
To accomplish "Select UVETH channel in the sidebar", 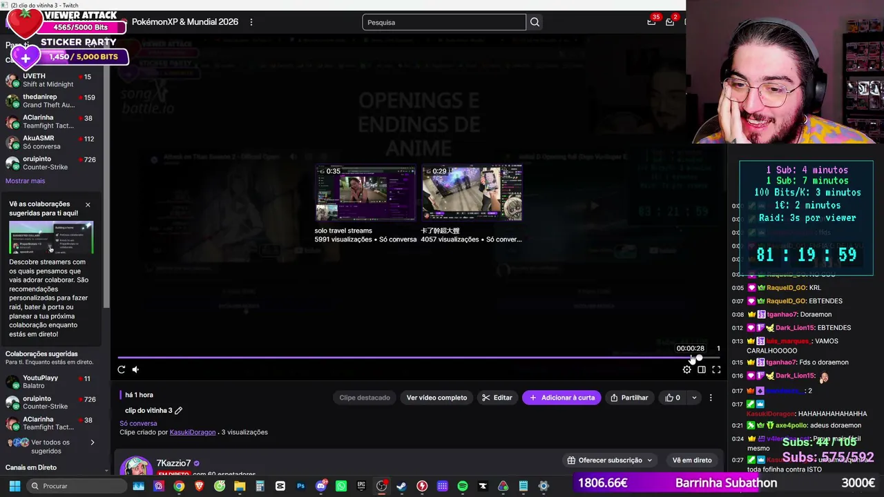I will coord(51,80).
